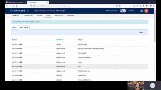
Task: Click the browser address bar URL
Action: click(53, 6)
